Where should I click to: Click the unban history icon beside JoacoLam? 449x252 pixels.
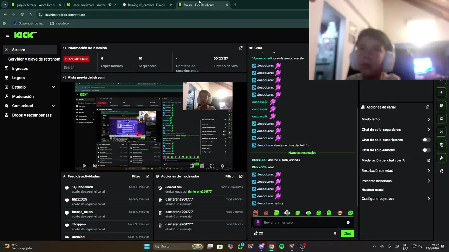tap(160, 188)
